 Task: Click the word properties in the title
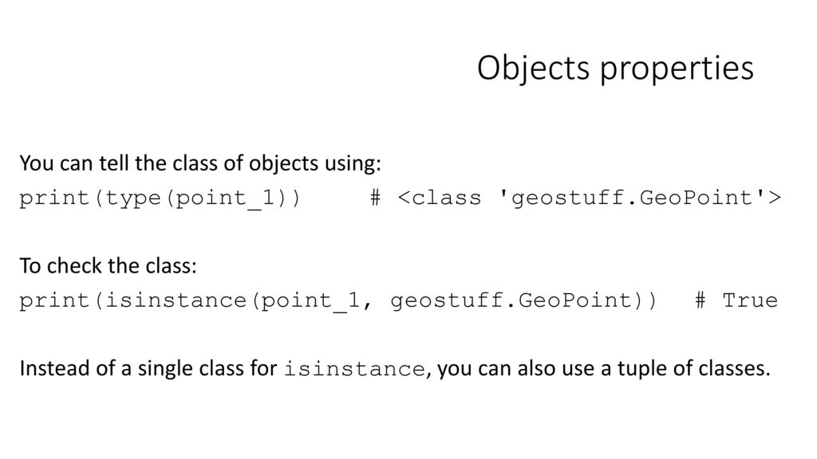[x=677, y=70]
